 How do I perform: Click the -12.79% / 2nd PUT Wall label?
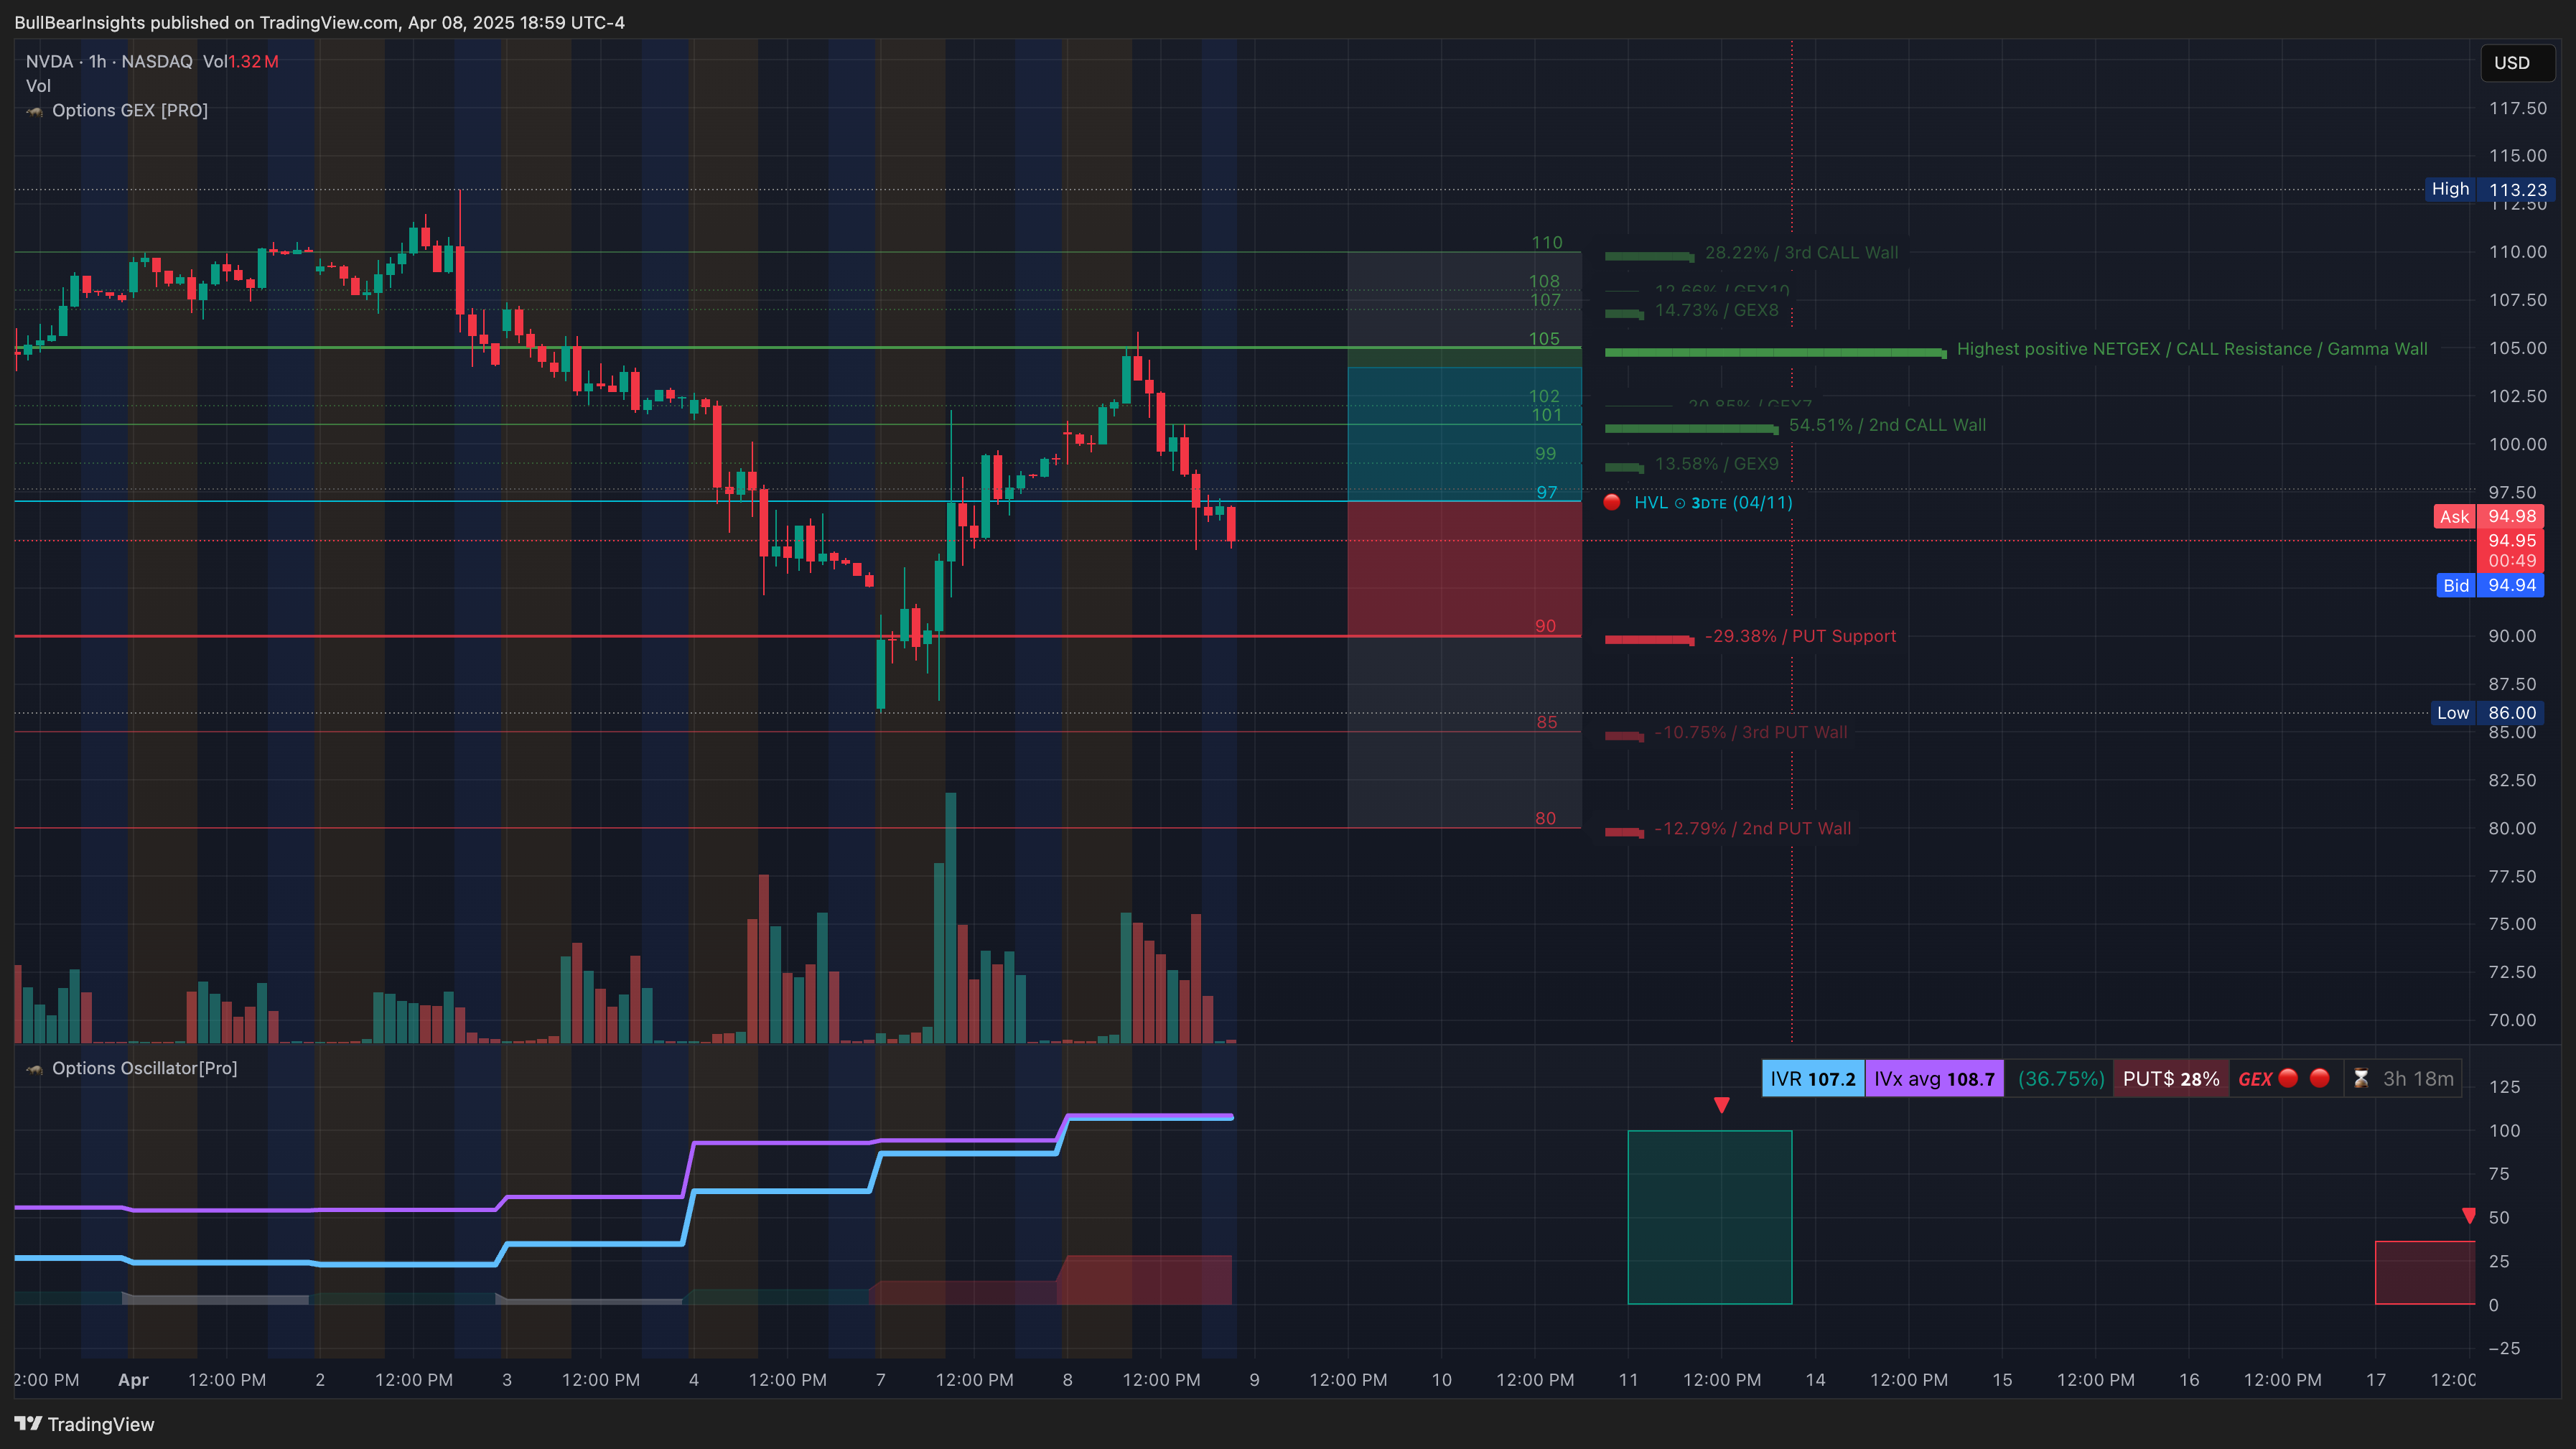tap(1752, 828)
